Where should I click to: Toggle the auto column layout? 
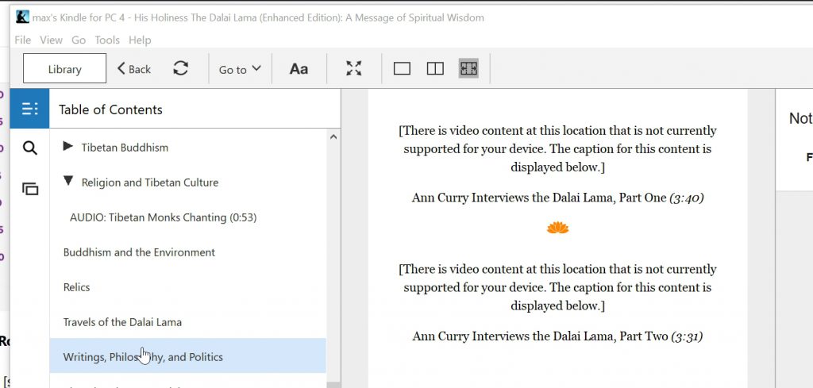tap(468, 69)
